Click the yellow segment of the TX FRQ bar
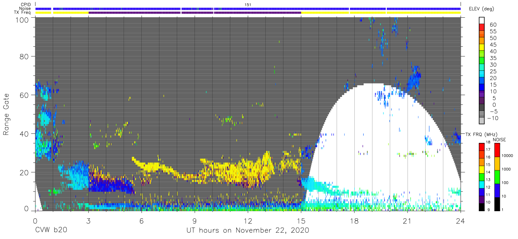 482,169
